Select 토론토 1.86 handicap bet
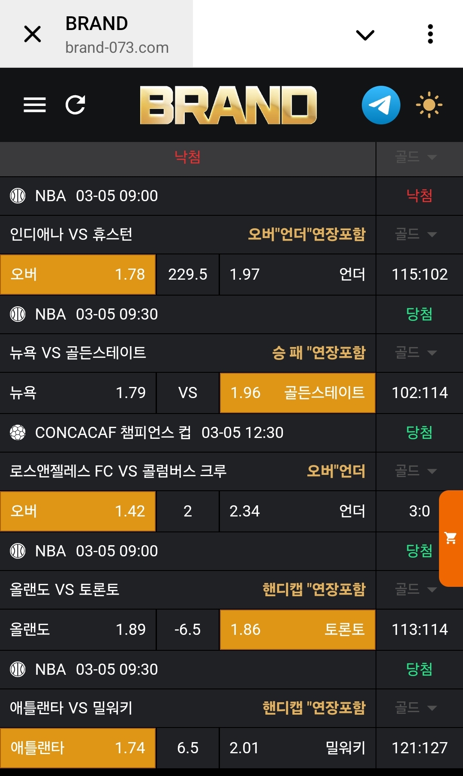 (298, 630)
